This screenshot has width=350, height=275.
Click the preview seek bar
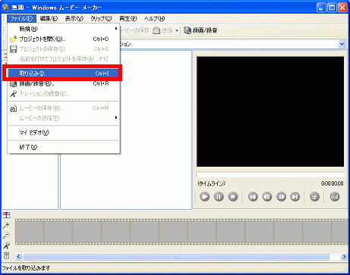pyautogui.click(x=270, y=175)
